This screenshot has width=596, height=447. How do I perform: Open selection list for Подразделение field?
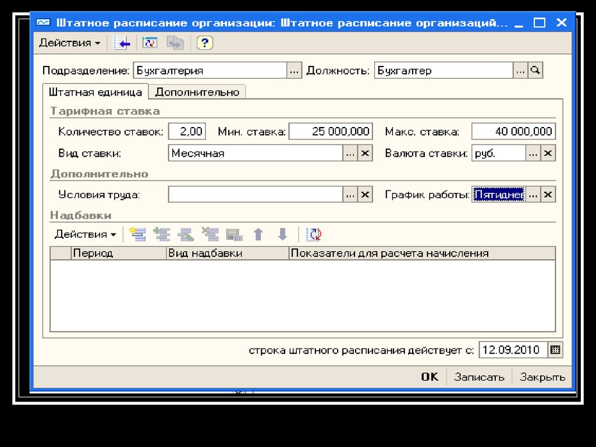295,71
